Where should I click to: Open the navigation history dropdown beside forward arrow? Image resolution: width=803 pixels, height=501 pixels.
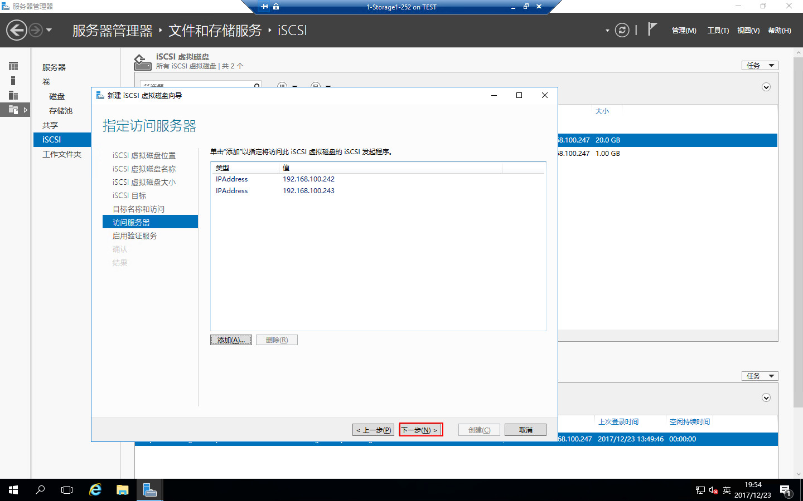[49, 30]
